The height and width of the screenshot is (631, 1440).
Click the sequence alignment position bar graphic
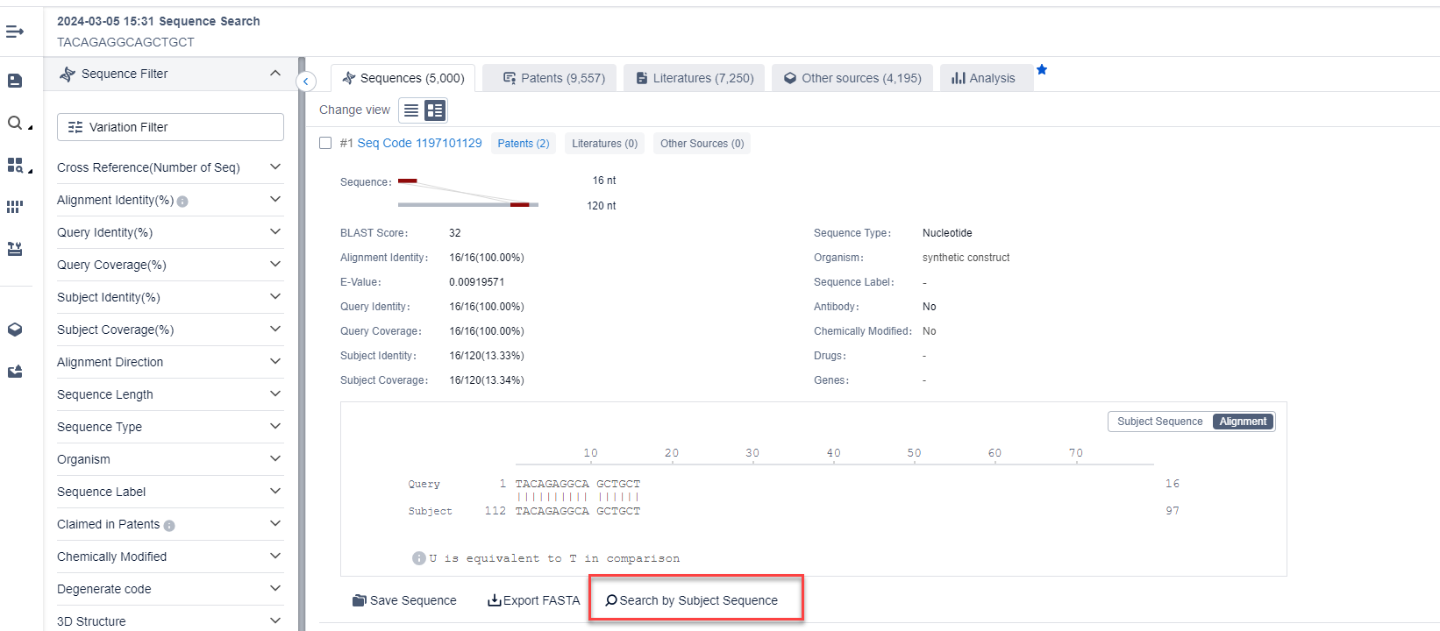coord(467,193)
